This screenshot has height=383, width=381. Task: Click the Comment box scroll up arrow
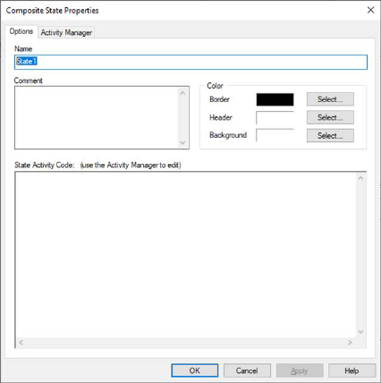tap(182, 93)
